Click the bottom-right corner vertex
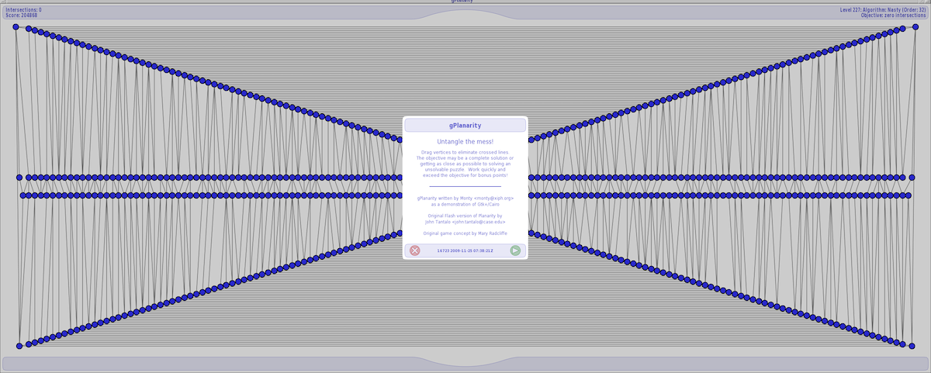Screen dimensions: 931x373 point(912,346)
